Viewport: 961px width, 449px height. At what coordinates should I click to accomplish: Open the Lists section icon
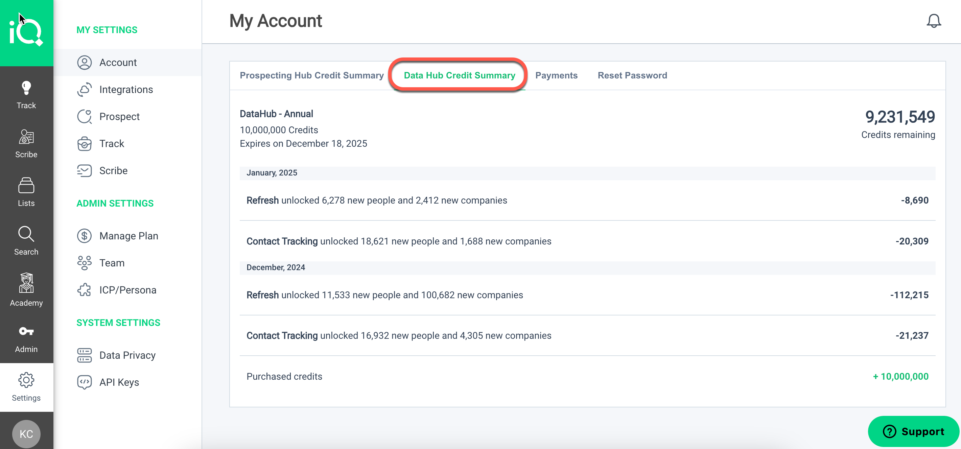pos(26,192)
